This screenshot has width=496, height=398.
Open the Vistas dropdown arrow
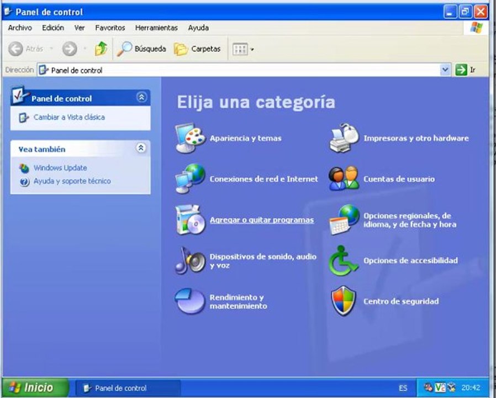tap(252, 49)
